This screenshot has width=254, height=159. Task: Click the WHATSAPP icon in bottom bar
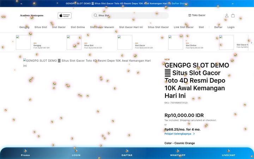pyautogui.click(x=178, y=151)
